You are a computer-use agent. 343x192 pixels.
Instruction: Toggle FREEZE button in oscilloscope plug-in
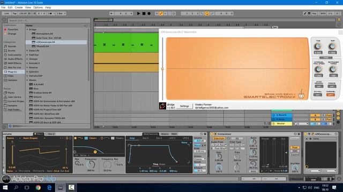[332, 86]
